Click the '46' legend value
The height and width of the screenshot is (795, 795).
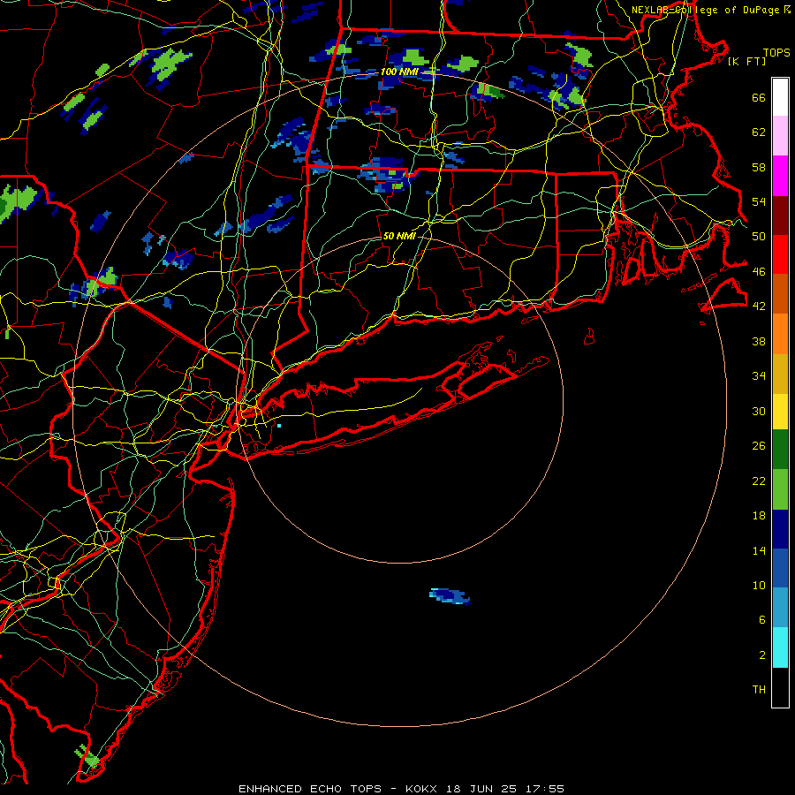click(759, 271)
